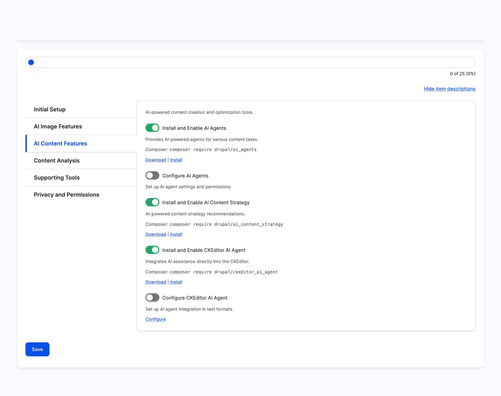501x396 pixels.
Task: Click Install link for AI Agents
Action: [176, 160]
